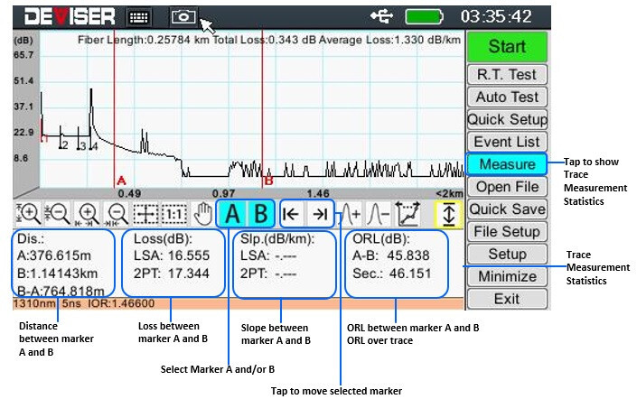Open File Setup
The image size is (637, 399).
coord(507,231)
